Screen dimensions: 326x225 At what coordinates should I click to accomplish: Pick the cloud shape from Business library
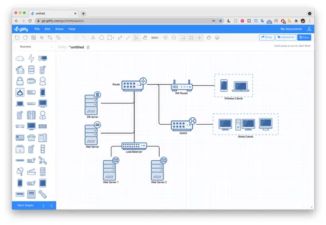[x=20, y=58]
